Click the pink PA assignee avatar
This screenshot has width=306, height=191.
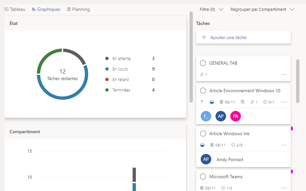click(236, 116)
